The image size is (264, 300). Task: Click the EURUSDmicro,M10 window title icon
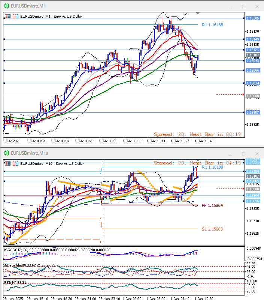tap(7, 153)
